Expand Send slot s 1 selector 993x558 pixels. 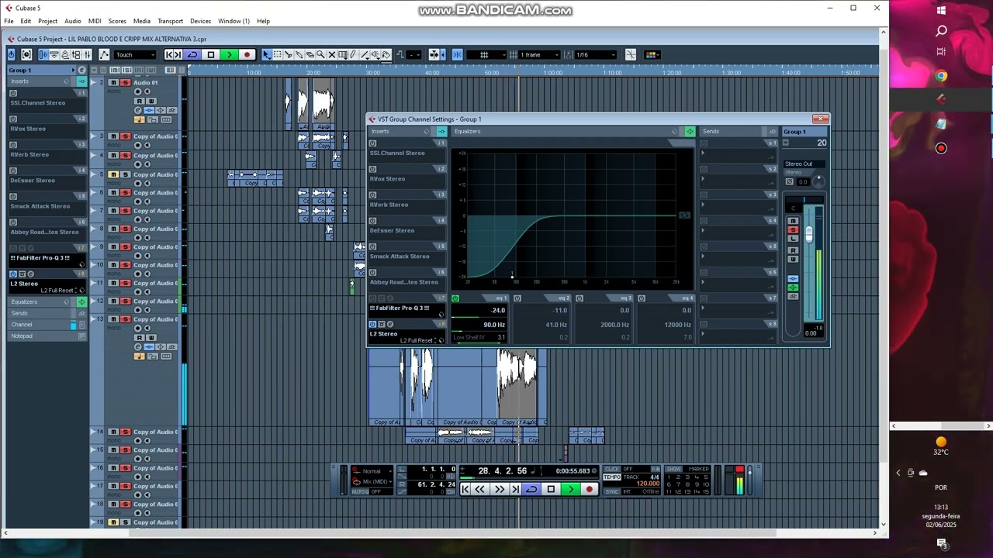tap(703, 153)
